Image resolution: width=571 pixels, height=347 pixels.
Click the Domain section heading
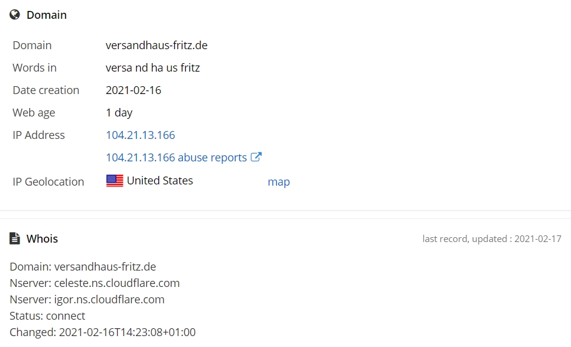pyautogui.click(x=47, y=15)
